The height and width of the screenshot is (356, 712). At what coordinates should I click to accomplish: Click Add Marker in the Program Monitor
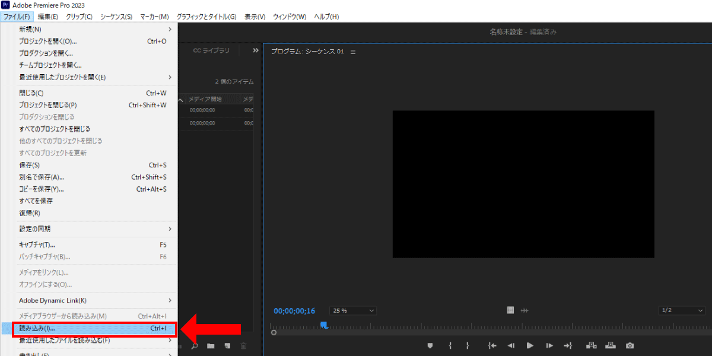tap(430, 345)
